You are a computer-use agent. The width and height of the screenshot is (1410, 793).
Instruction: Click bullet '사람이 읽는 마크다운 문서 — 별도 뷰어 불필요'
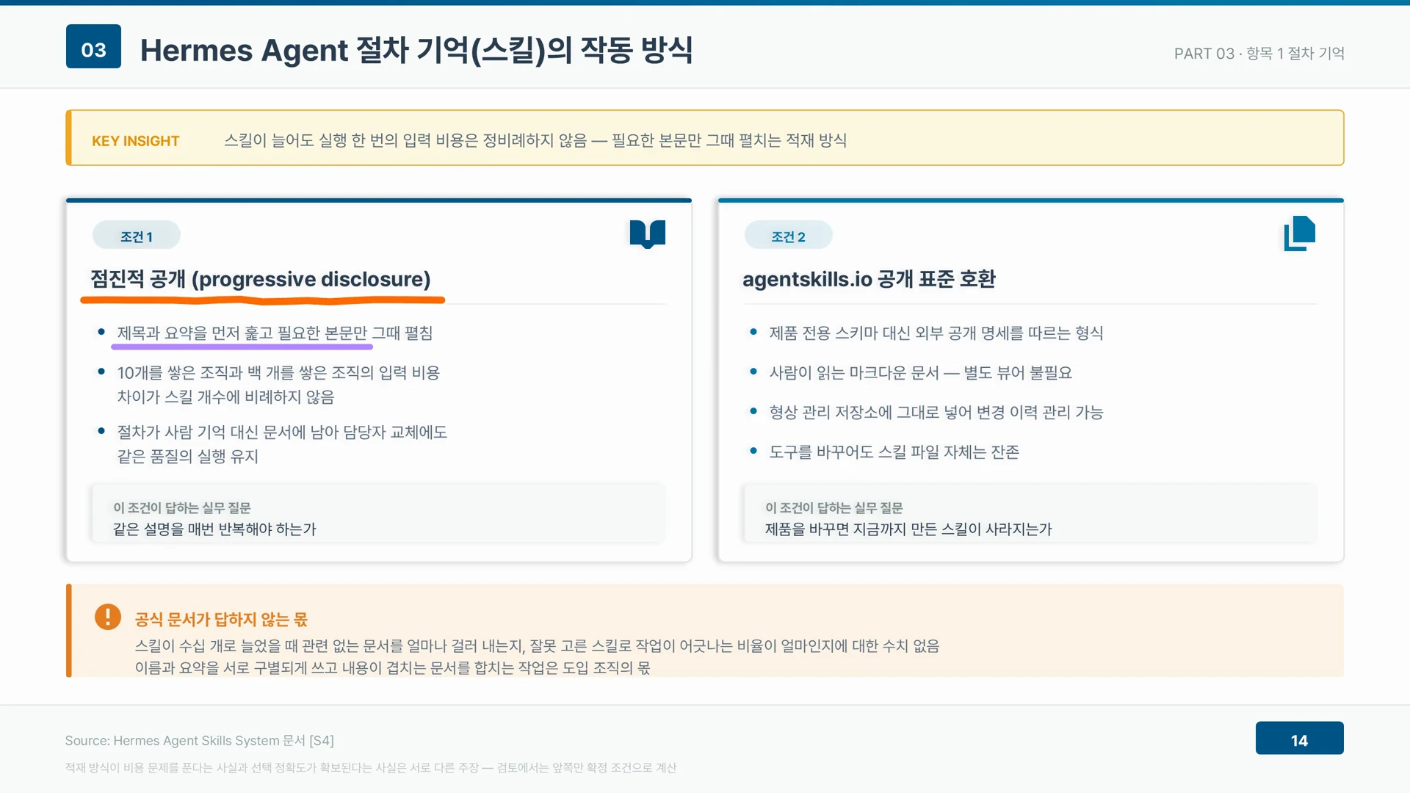click(920, 372)
